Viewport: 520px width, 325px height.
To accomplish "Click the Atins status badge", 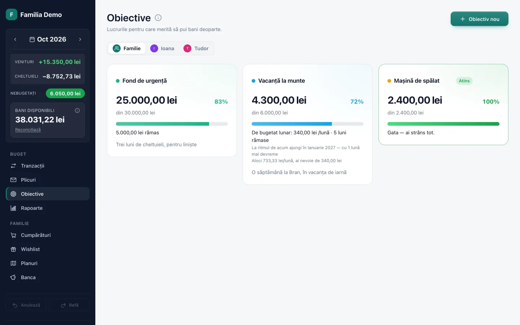I will pyautogui.click(x=464, y=81).
